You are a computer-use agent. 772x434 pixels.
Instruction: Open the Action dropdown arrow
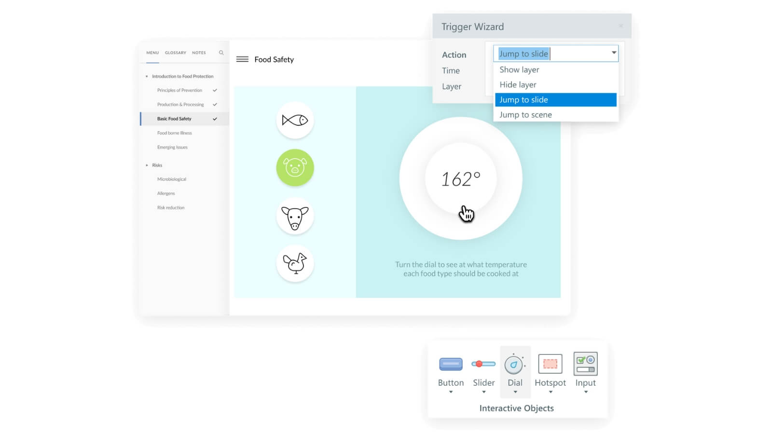click(613, 53)
